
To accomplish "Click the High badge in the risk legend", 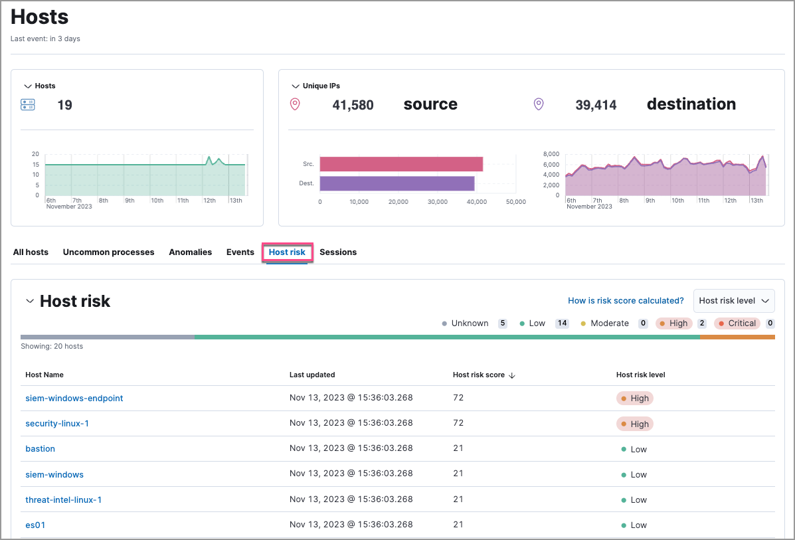I will [674, 323].
